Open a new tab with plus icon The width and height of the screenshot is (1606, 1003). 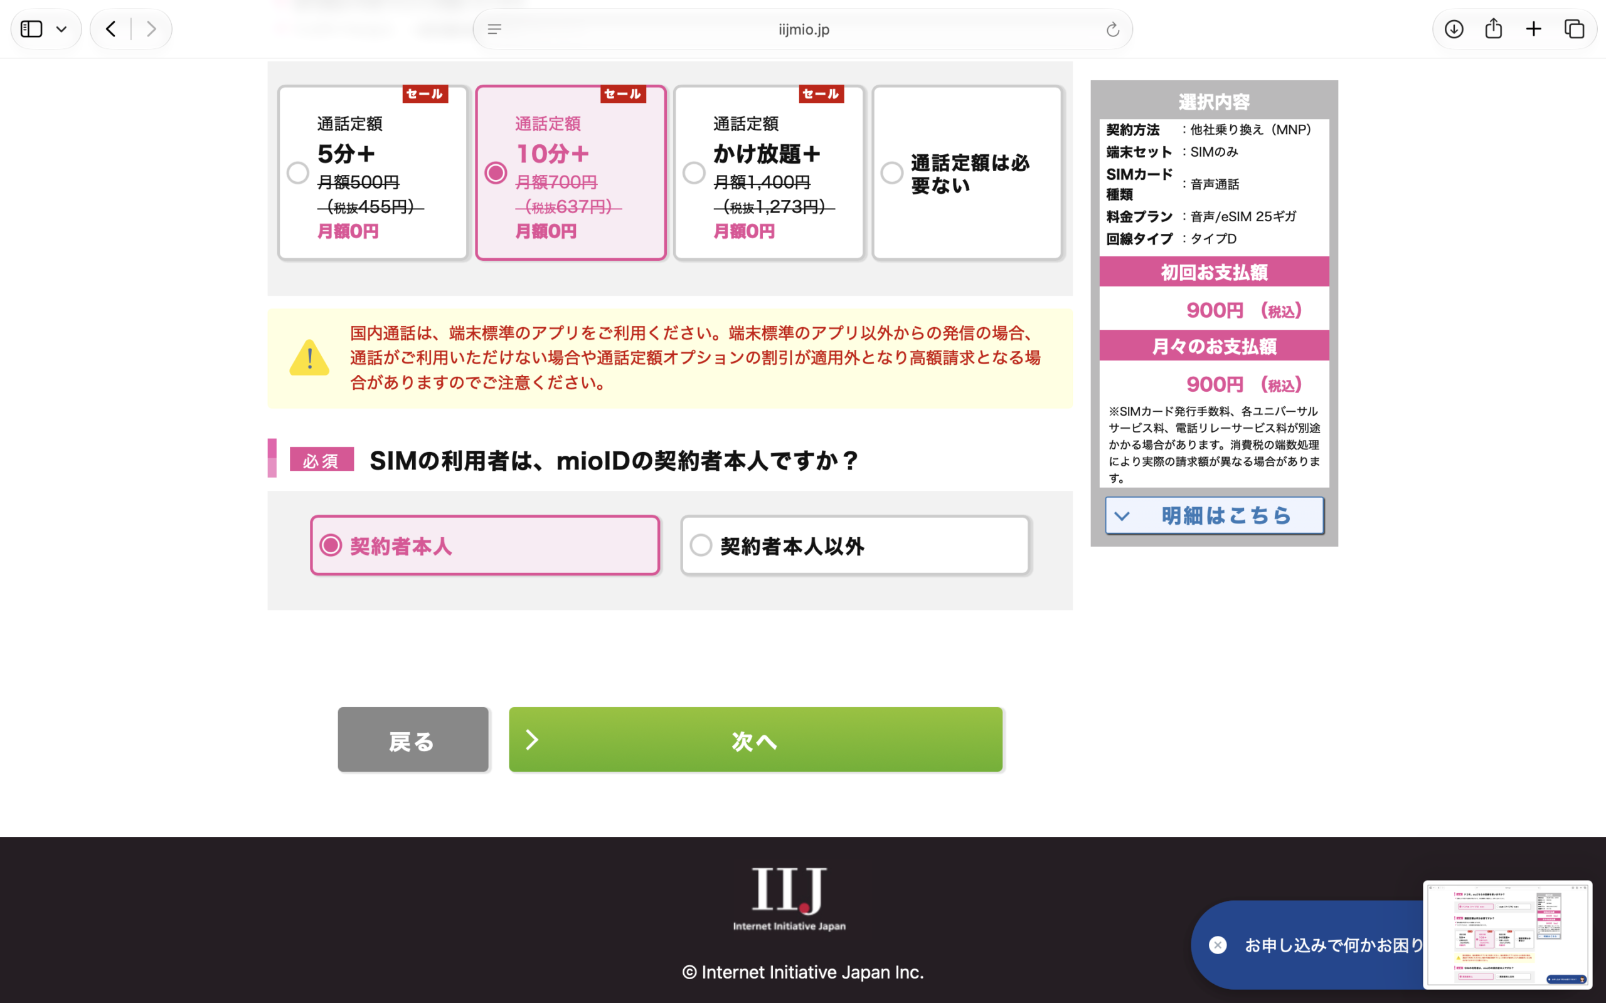pos(1534,29)
